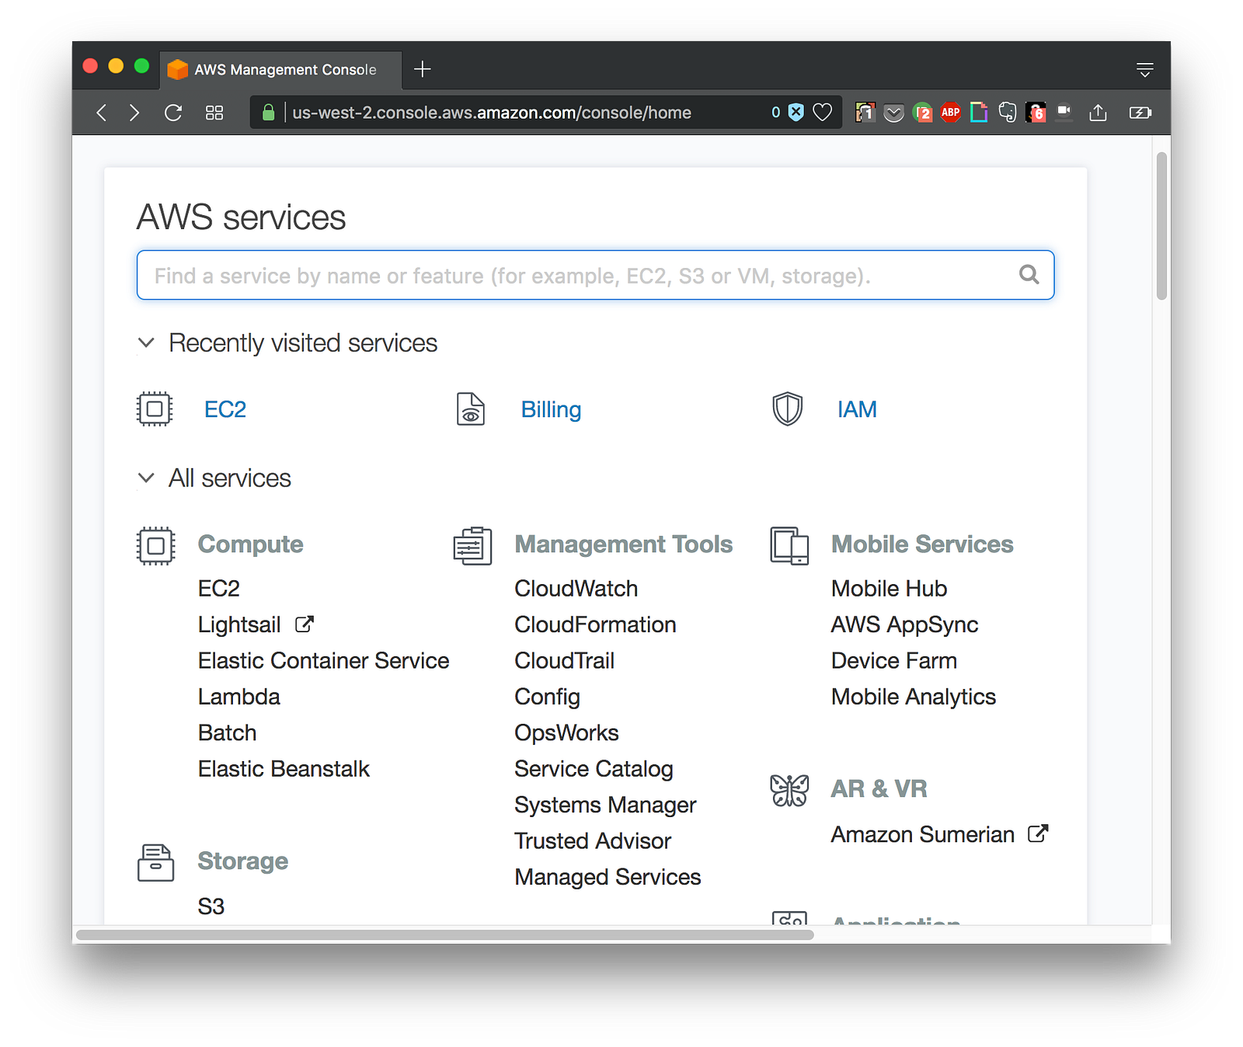Click the external link icon beside Amazon Sumerian
This screenshot has height=1047, width=1243.
[1038, 833]
